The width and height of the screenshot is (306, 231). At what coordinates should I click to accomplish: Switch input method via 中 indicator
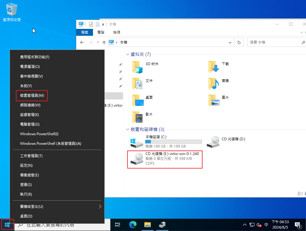click(x=266, y=225)
